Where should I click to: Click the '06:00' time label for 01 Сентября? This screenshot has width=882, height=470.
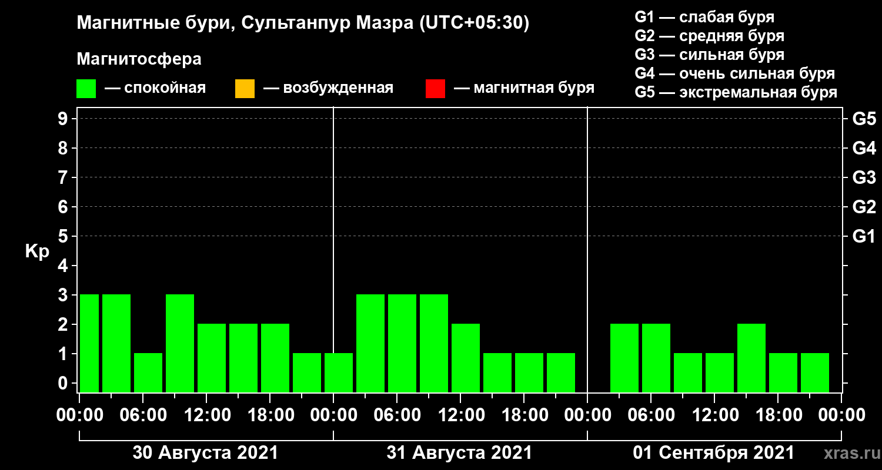[650, 415]
